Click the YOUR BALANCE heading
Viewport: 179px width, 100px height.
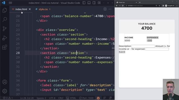pyautogui.click(x=147, y=24)
